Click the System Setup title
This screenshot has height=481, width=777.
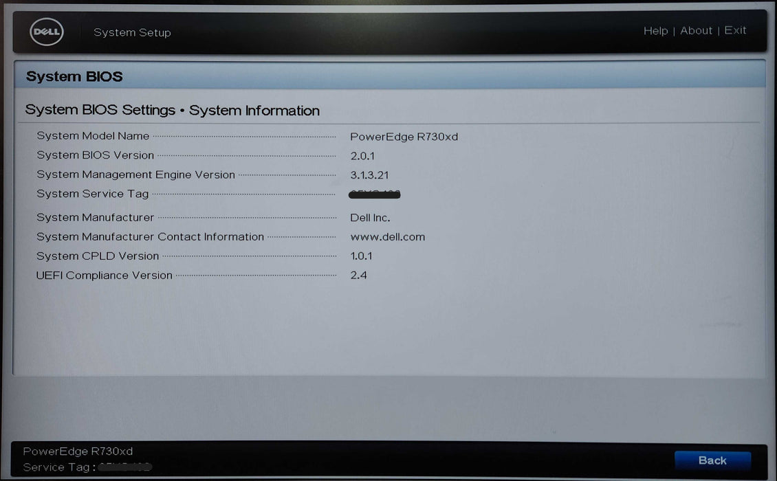(132, 33)
